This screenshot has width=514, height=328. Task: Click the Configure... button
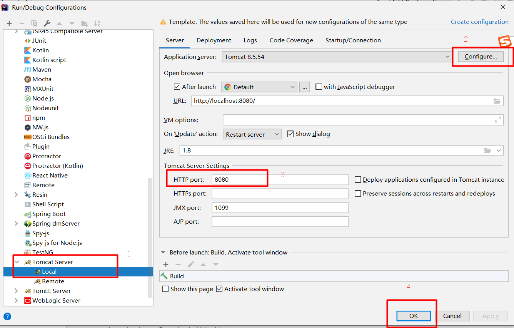pyautogui.click(x=481, y=56)
